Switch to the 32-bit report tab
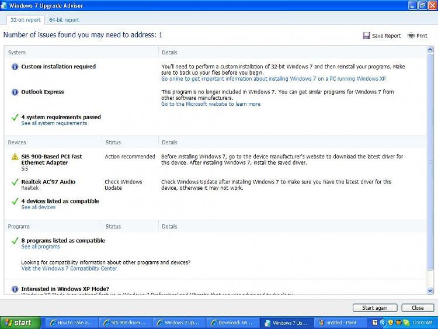 click(x=26, y=20)
